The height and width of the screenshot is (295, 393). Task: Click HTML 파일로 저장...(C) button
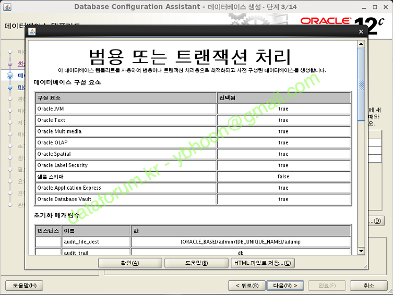click(x=263, y=263)
